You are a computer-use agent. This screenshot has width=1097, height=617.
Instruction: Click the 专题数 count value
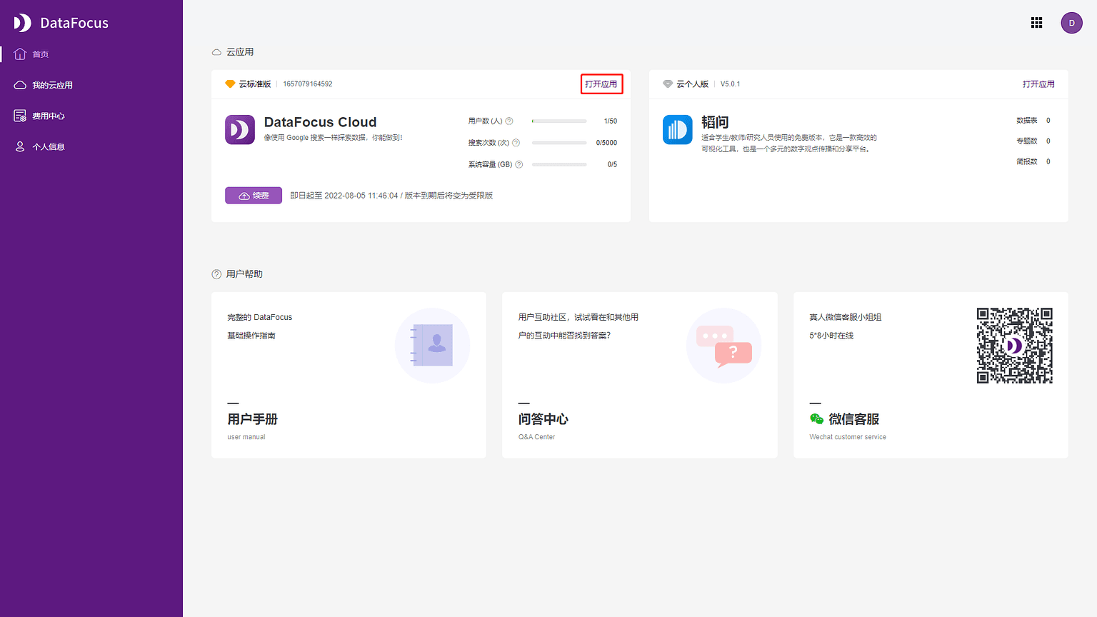pos(1048,141)
